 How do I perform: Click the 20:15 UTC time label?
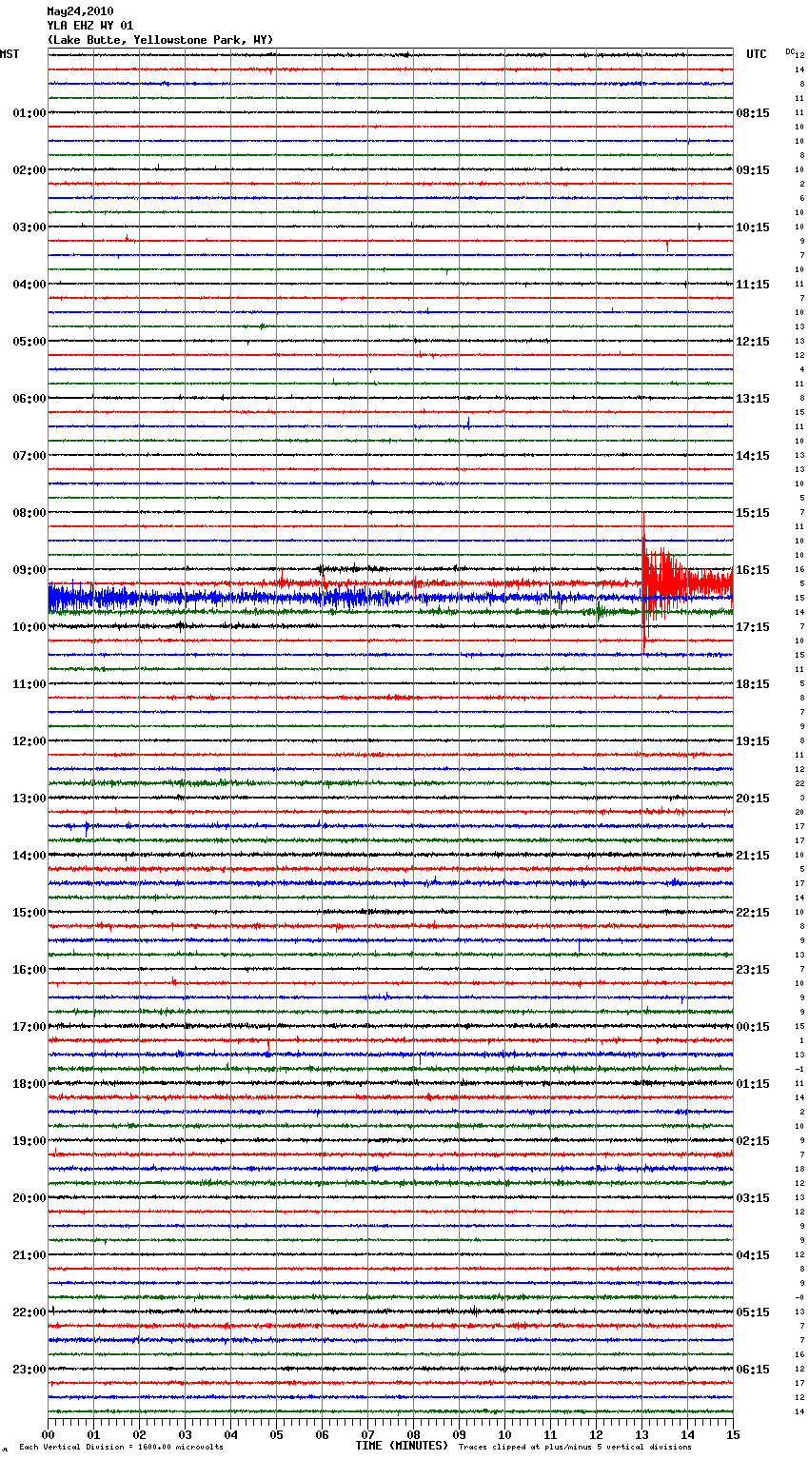tap(753, 799)
